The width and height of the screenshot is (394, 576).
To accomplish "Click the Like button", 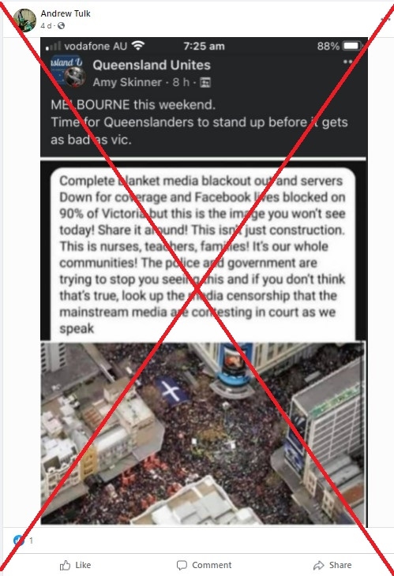I will click(x=75, y=565).
